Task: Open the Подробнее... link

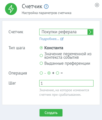Action: tap(49, 39)
